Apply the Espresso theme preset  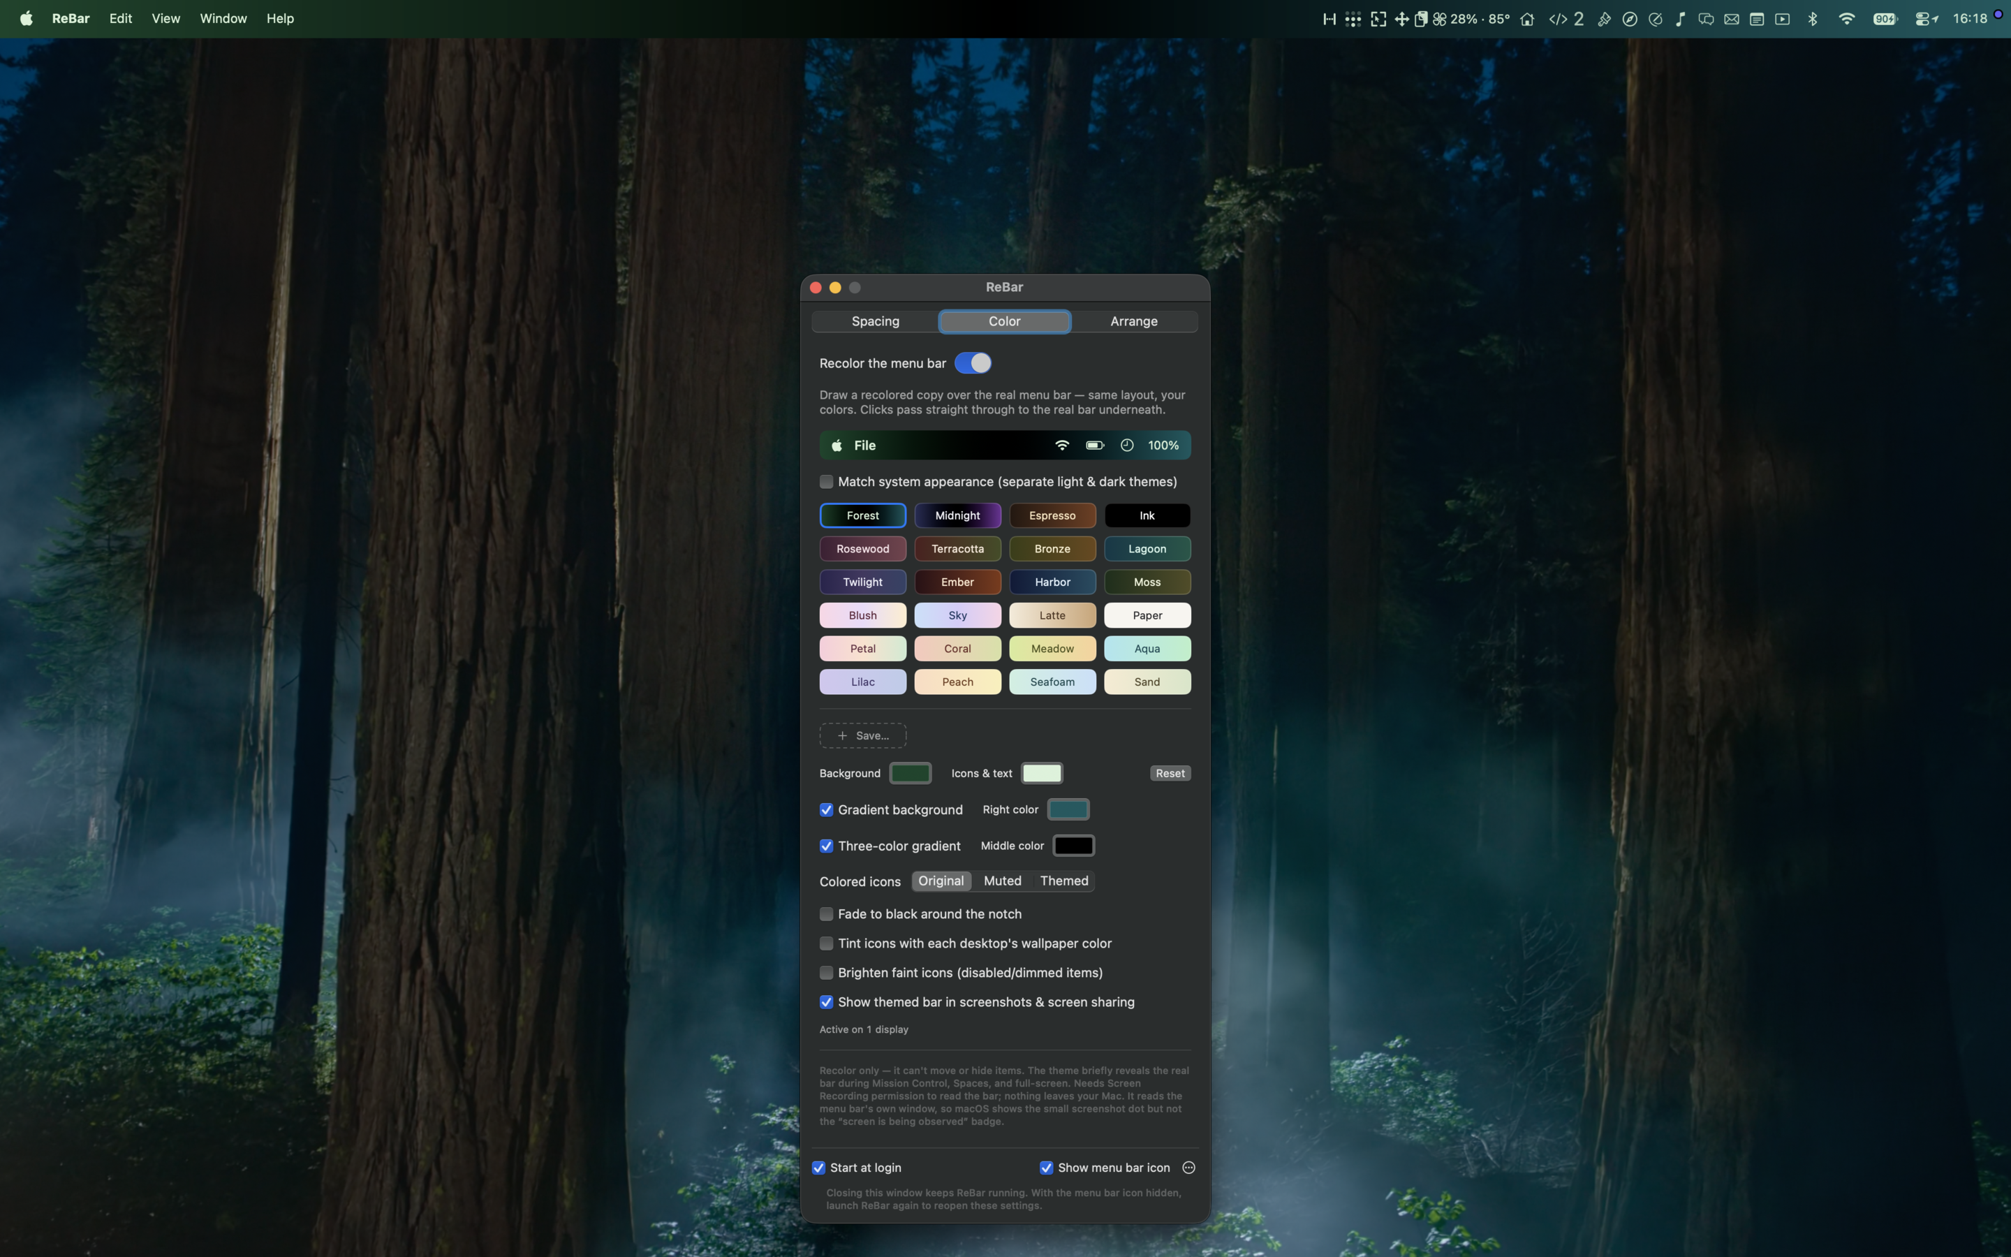tap(1052, 515)
